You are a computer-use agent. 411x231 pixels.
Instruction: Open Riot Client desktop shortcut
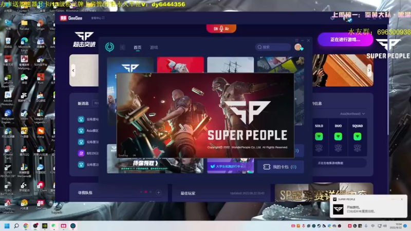coord(41,187)
